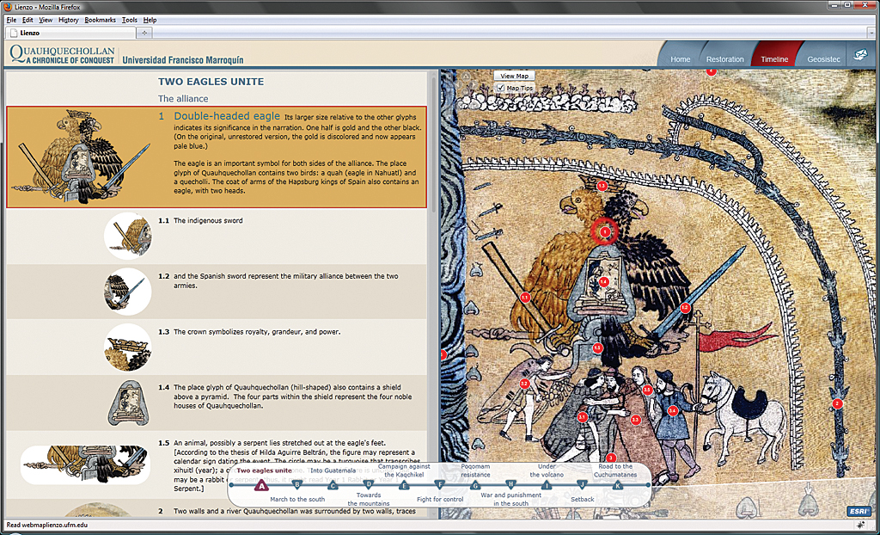
Task: Click map marker 1.4 on the place glyph
Action: (x=604, y=281)
